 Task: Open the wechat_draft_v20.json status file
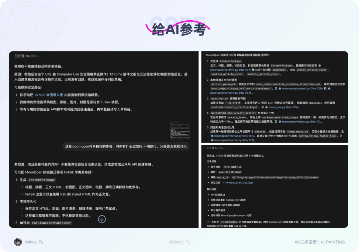pos(239,183)
